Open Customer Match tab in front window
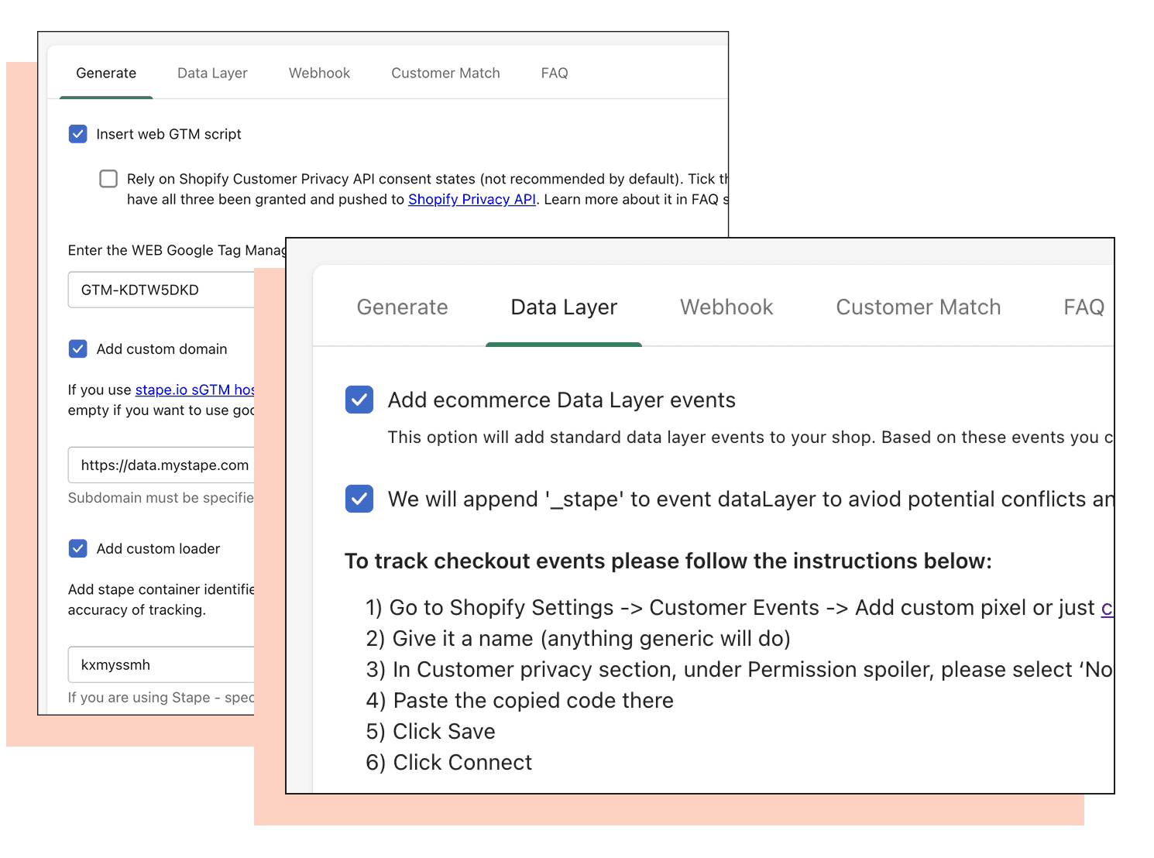 918,307
